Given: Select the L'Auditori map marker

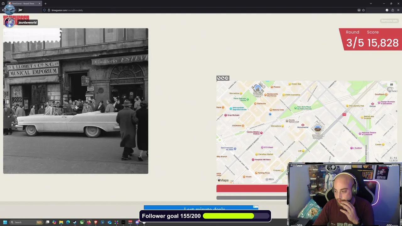Looking at the screenshot, I should click(x=351, y=148).
